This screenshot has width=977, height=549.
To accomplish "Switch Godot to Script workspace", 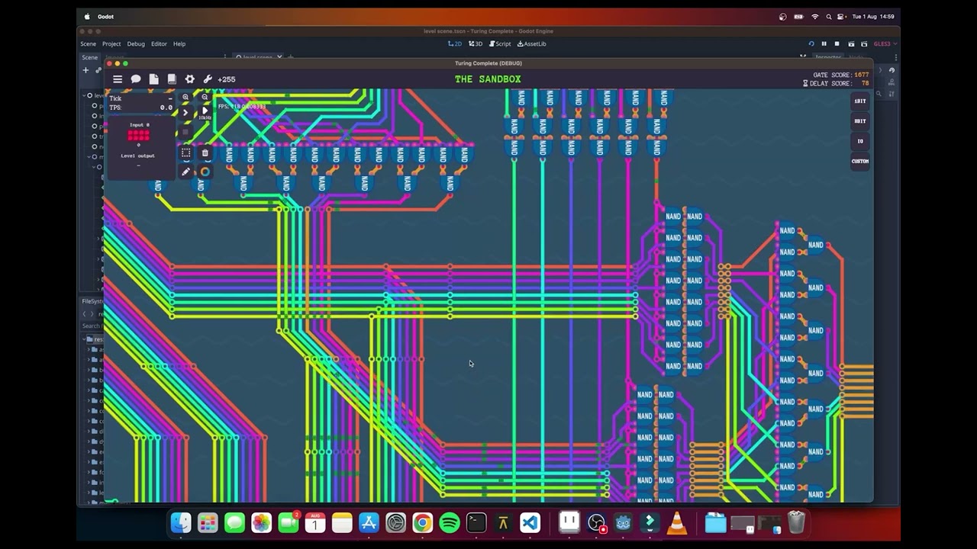I will (x=500, y=43).
